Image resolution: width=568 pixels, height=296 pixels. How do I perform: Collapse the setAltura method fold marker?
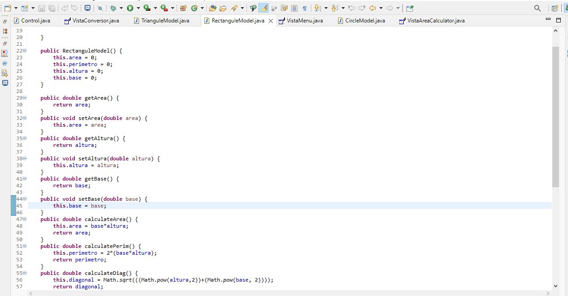tap(25, 159)
